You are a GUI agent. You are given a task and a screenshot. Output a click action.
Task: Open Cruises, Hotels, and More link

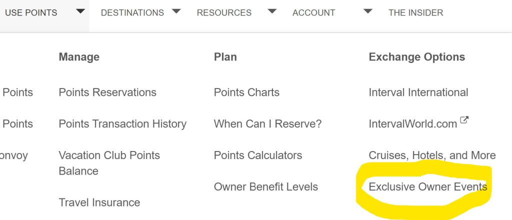[x=432, y=155]
